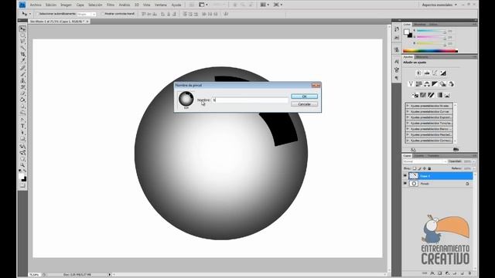Image resolution: width=495 pixels, height=278 pixels.
Task: Add an Invert adjustment
Action: click(x=415, y=95)
